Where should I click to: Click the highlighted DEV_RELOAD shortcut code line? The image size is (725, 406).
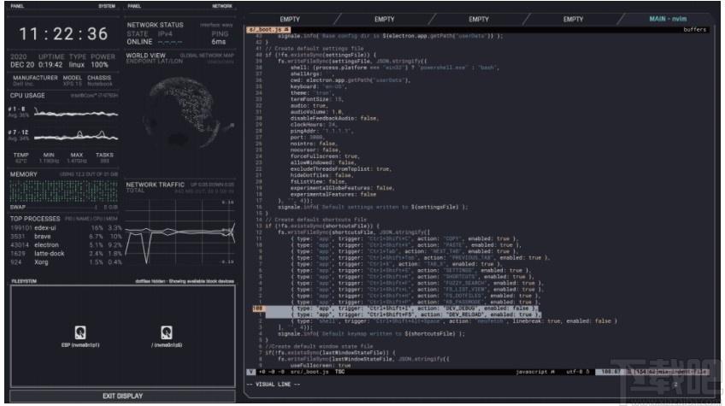403,315
